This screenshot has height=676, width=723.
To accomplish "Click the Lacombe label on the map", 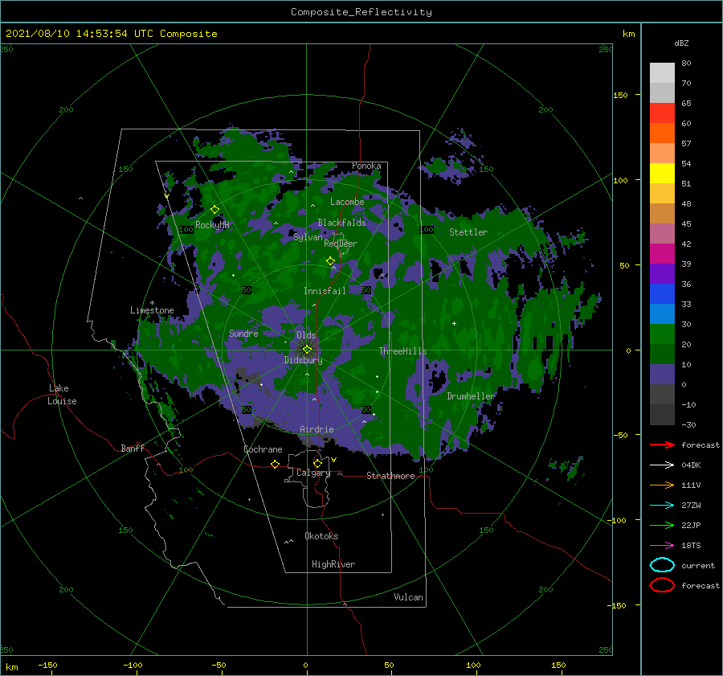I will pos(347,202).
